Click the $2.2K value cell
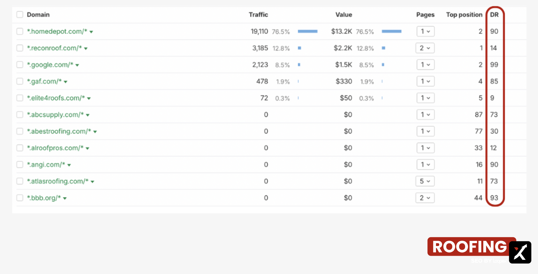Viewport: 538px width, 274px height. tap(343, 48)
